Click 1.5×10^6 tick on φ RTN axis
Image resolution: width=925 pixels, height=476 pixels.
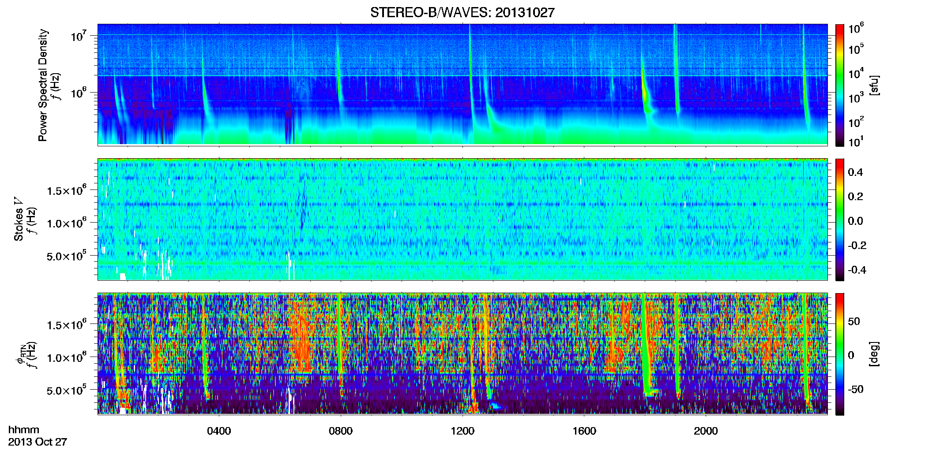click(67, 325)
